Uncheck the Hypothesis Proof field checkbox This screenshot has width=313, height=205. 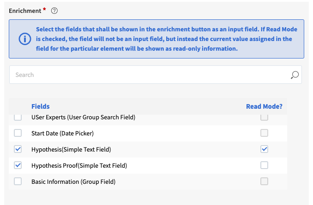pos(18,165)
